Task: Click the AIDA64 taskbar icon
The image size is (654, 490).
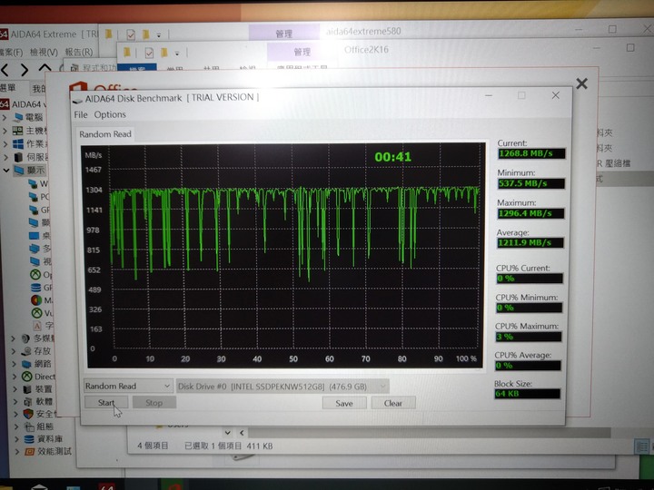Action: pyautogui.click(x=106, y=486)
